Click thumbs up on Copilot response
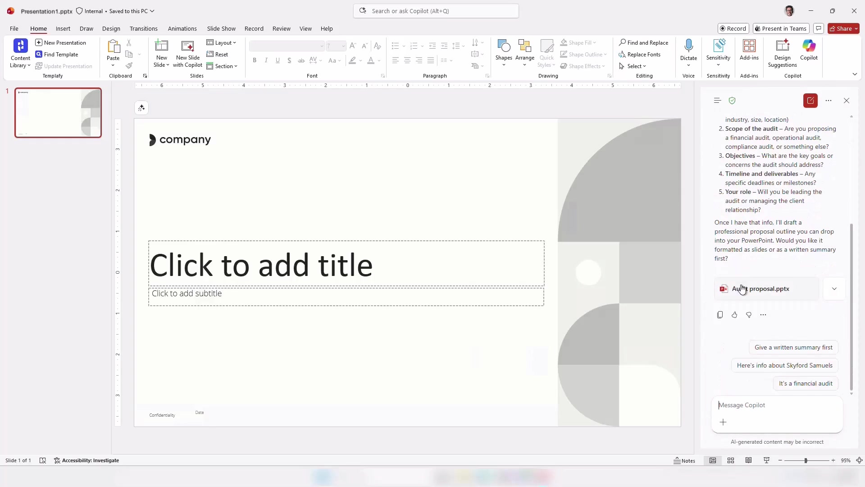Image resolution: width=865 pixels, height=487 pixels. (x=734, y=315)
